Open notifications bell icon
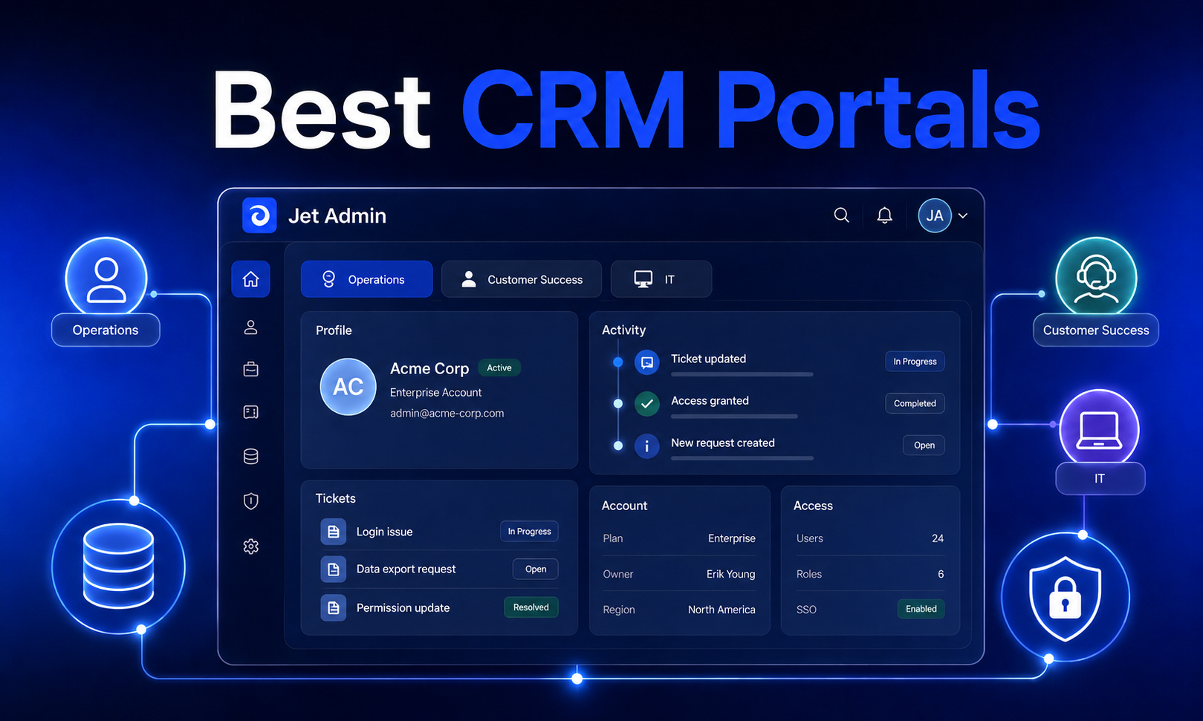The height and width of the screenshot is (721, 1203). pos(884,215)
